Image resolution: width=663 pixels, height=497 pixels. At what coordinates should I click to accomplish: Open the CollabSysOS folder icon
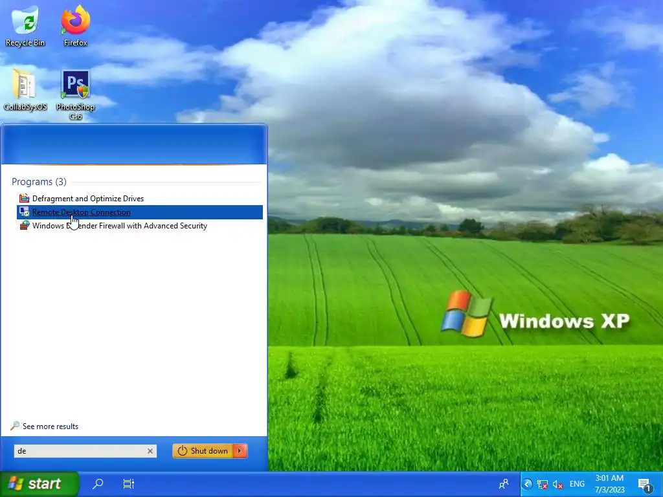25,91
